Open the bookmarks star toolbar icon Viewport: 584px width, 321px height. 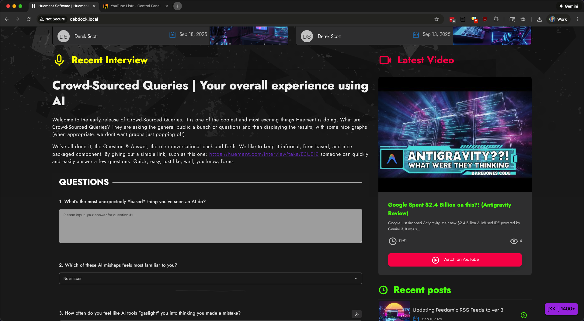tap(523, 19)
